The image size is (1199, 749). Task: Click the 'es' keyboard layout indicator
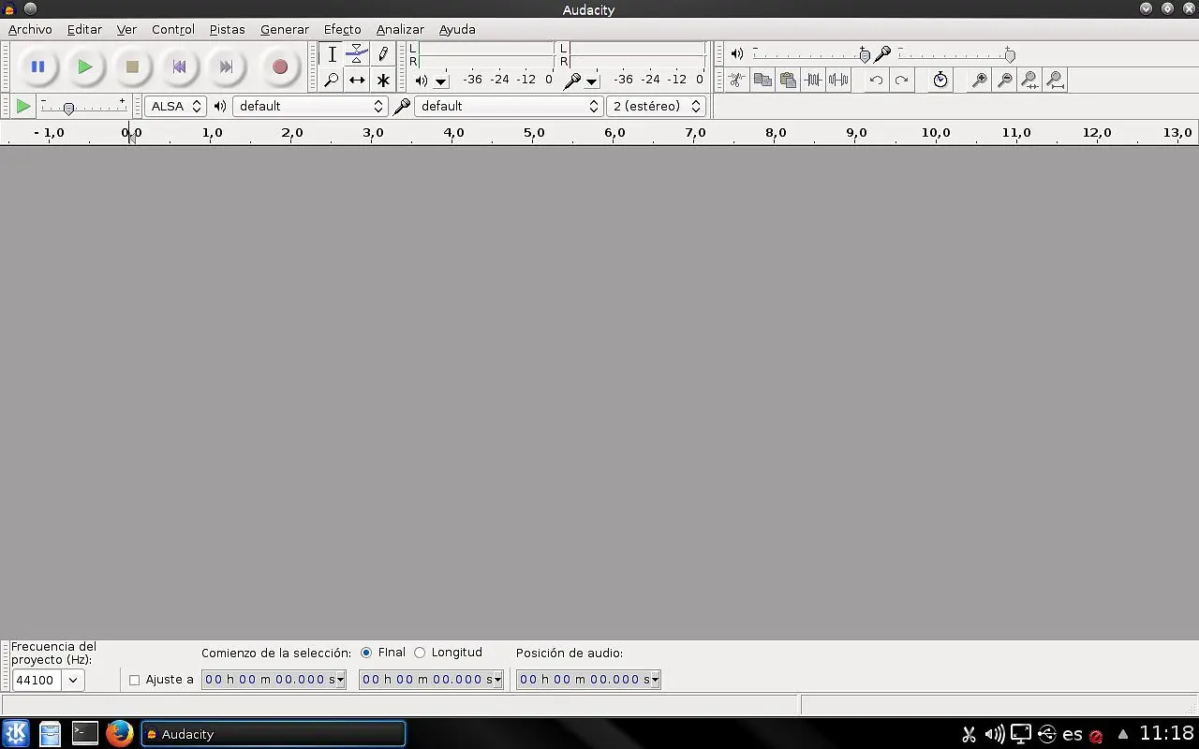(x=1073, y=734)
